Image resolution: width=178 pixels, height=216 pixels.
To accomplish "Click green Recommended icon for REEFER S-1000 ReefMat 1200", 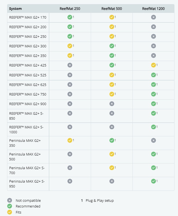I will [x=153, y=127].
